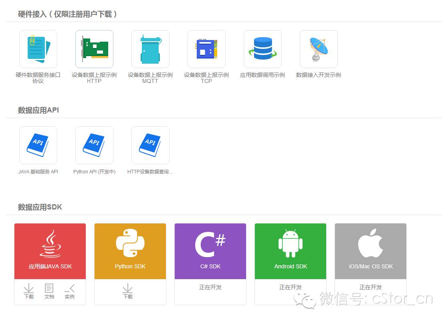Click the 数据应用API section heading

coord(38,110)
